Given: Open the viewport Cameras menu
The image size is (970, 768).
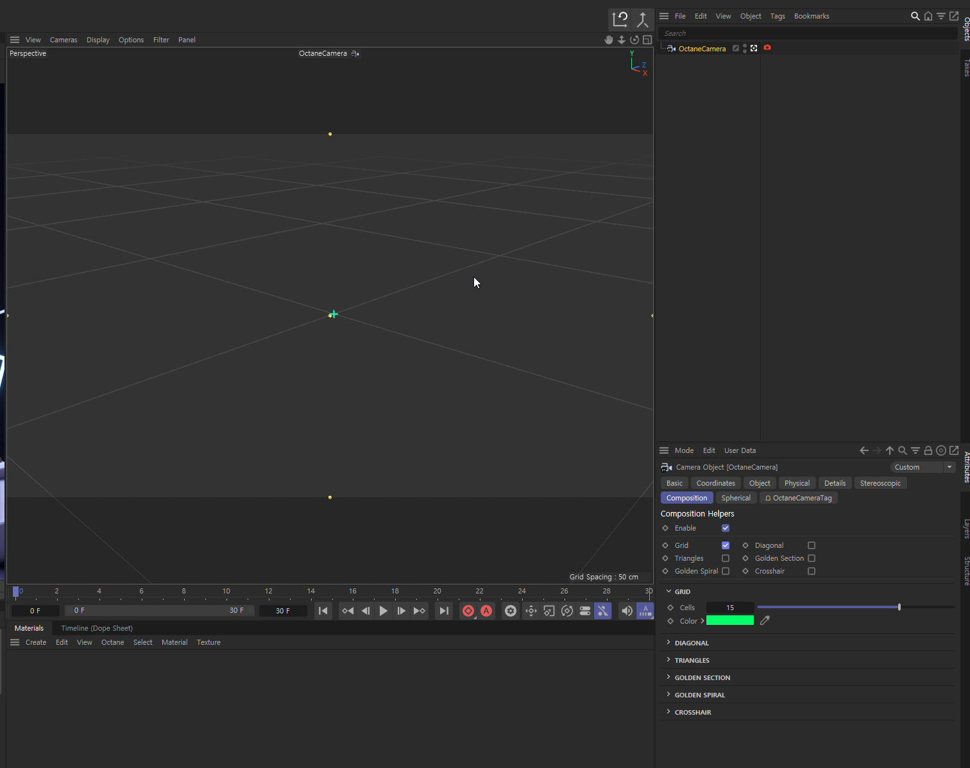Looking at the screenshot, I should point(64,40).
